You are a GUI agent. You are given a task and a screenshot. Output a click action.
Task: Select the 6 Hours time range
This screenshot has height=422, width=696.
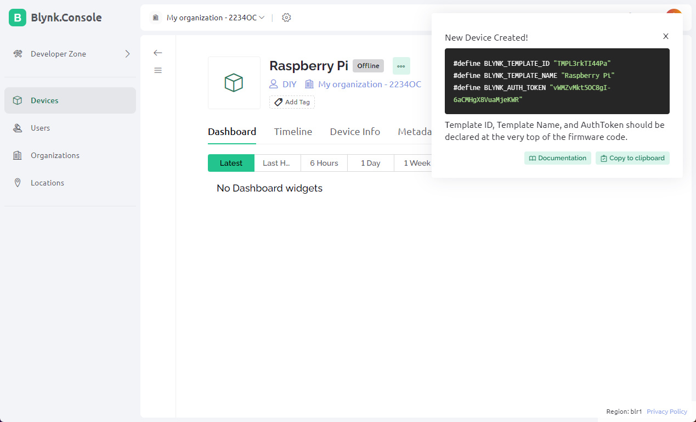coord(324,163)
